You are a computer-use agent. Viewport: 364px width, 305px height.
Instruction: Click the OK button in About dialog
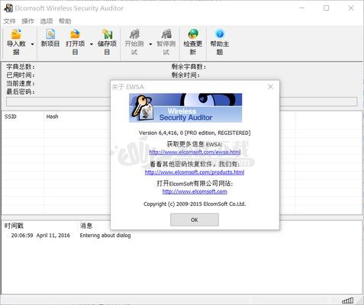tap(195, 220)
